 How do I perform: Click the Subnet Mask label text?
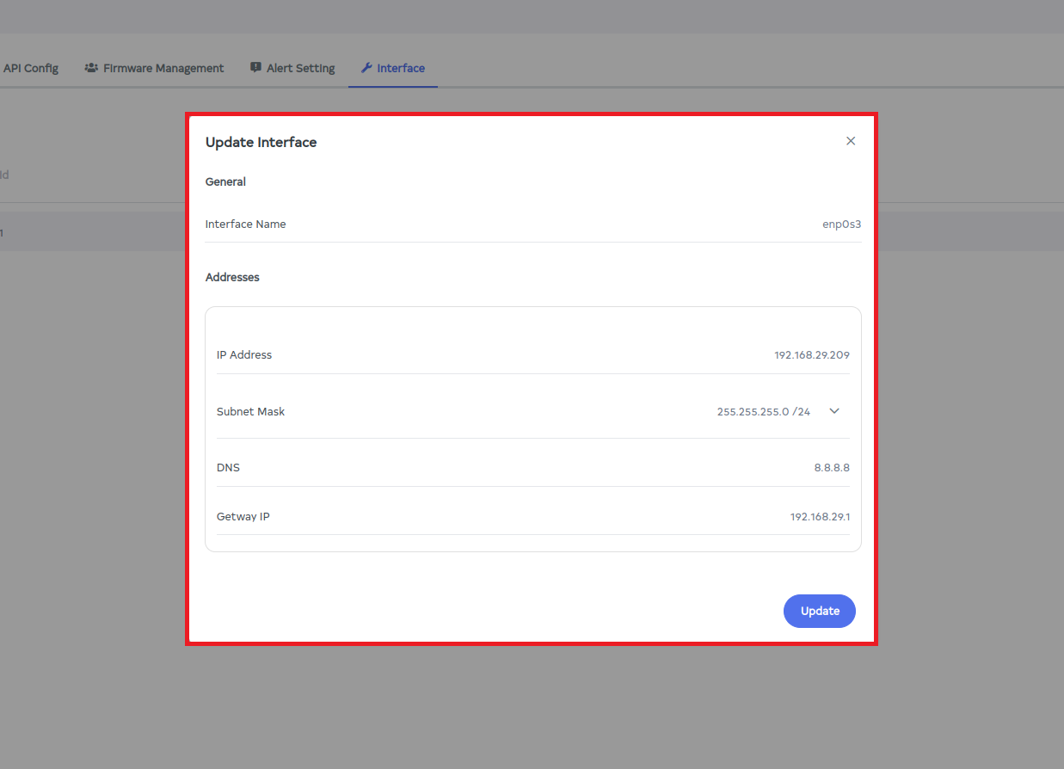(x=250, y=412)
